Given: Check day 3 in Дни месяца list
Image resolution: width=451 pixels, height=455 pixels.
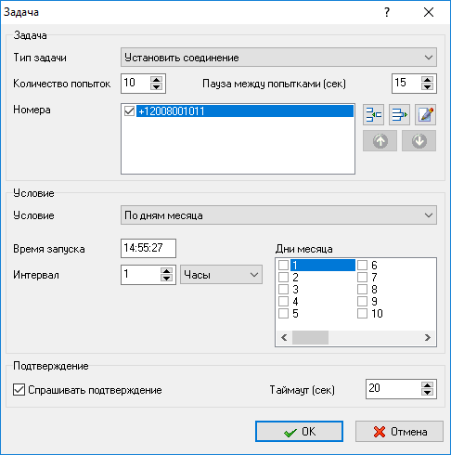Looking at the screenshot, I should (x=283, y=289).
